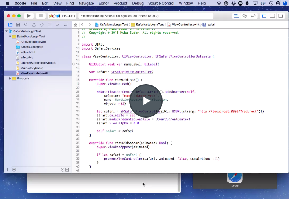Open the Apple menu
This screenshot has height=199, width=289.
click(8, 3)
